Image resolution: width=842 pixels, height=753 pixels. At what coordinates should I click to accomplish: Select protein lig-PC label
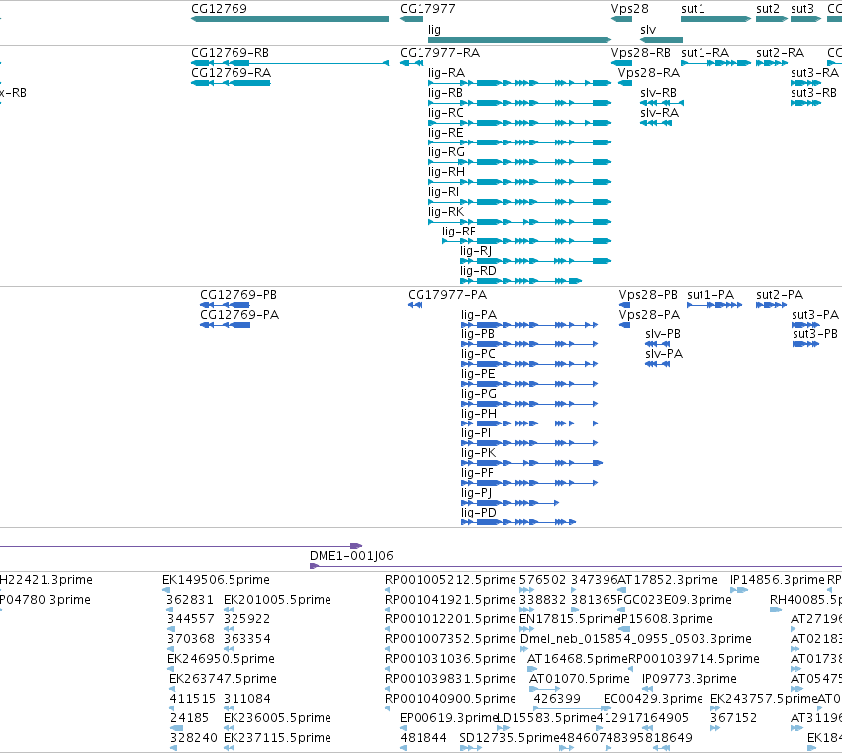tap(479, 354)
